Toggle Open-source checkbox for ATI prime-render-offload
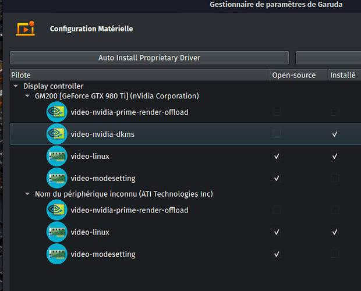This screenshot has height=291, width=361. click(277, 210)
